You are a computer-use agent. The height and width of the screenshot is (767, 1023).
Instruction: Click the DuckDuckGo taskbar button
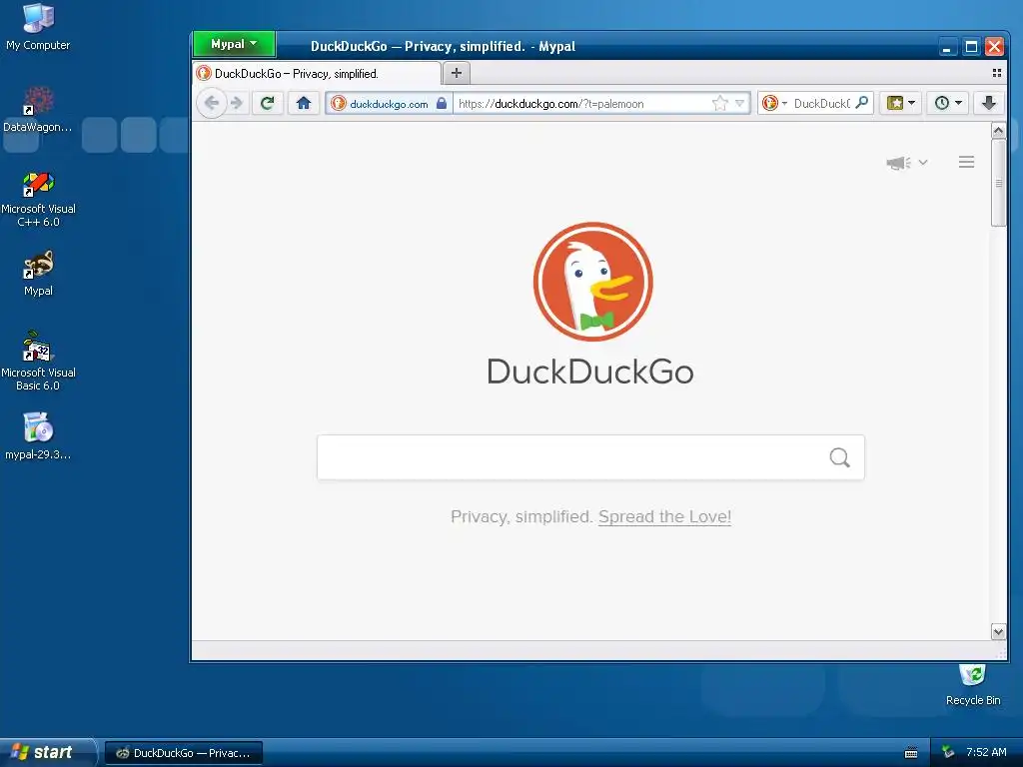[184, 753]
